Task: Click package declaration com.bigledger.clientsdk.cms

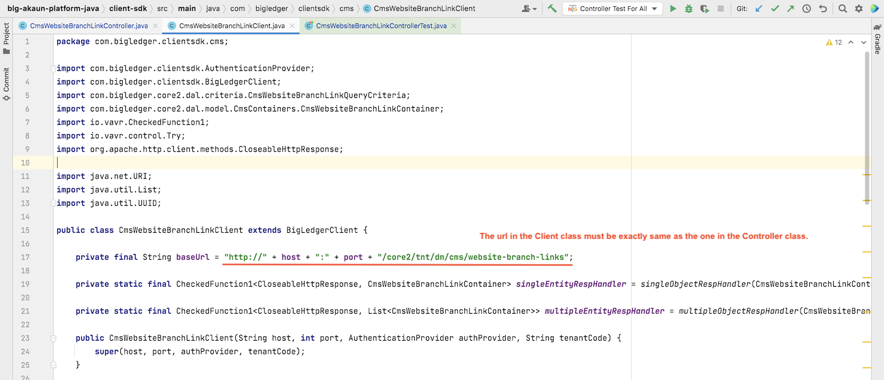Action: 159,42
